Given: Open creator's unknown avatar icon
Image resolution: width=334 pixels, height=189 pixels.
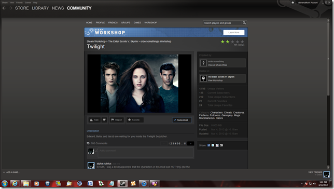Looking at the screenshot, I should coord(203,63).
